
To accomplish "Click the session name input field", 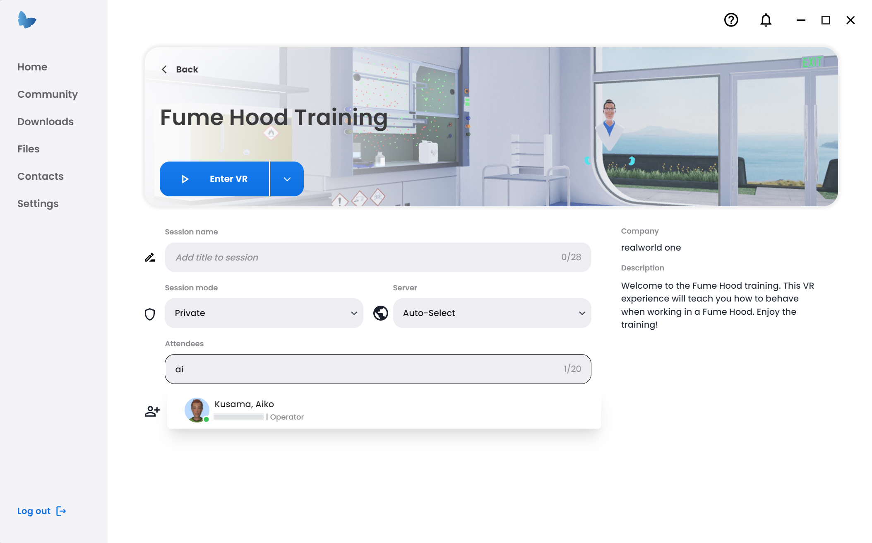I will (364, 257).
